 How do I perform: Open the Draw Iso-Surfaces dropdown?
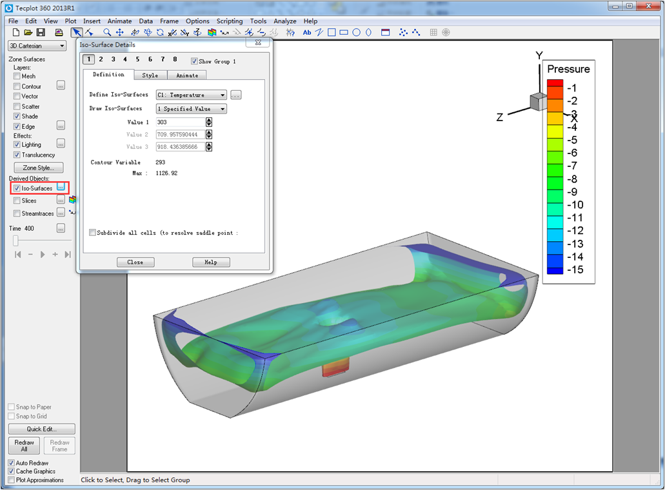[191, 109]
